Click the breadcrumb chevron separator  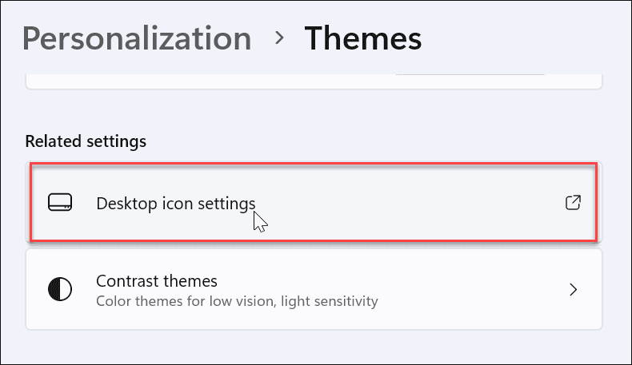(x=279, y=38)
